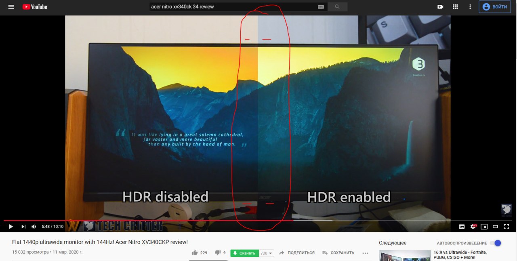Open the 16:9 vs Ultrawide suggested video
Image resolution: width=517 pixels, height=261 pixels.
460,255
